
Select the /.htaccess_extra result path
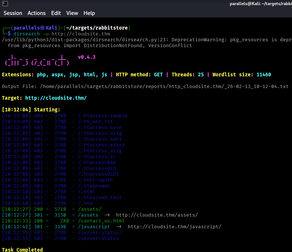pos(101,145)
